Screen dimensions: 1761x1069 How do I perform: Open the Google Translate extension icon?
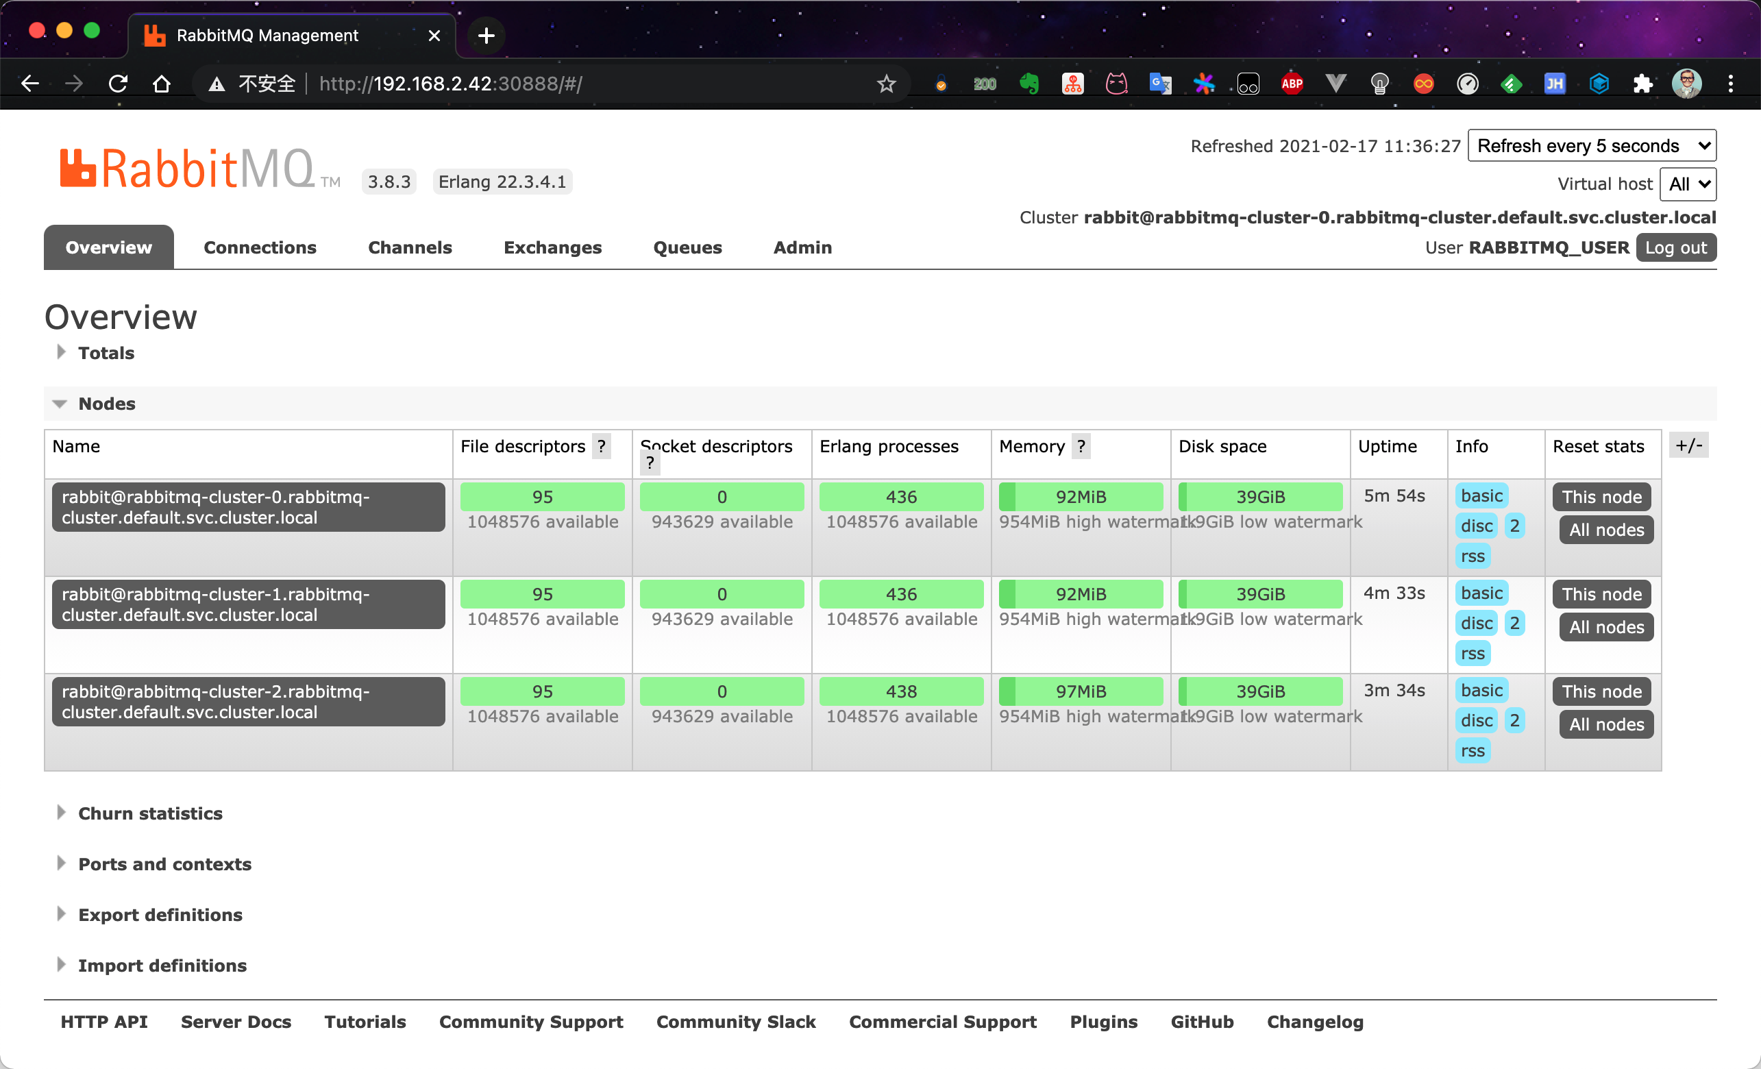click(x=1160, y=84)
